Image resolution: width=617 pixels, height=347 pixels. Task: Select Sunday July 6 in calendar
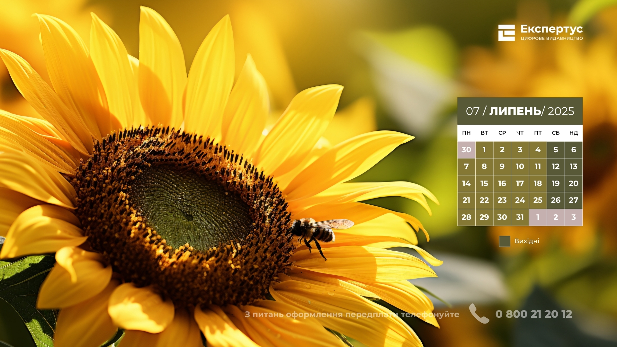[574, 150]
